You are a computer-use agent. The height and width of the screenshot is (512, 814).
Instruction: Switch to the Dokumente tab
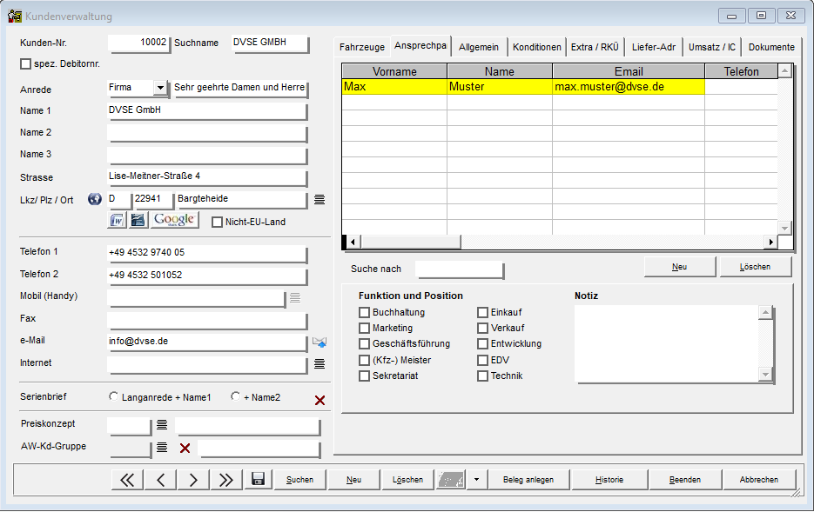[771, 47]
